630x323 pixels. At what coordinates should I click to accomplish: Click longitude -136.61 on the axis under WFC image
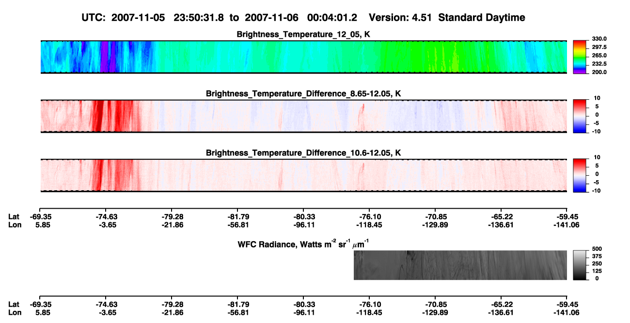pos(501,312)
